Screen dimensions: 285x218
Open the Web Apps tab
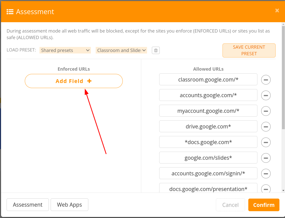69,205
